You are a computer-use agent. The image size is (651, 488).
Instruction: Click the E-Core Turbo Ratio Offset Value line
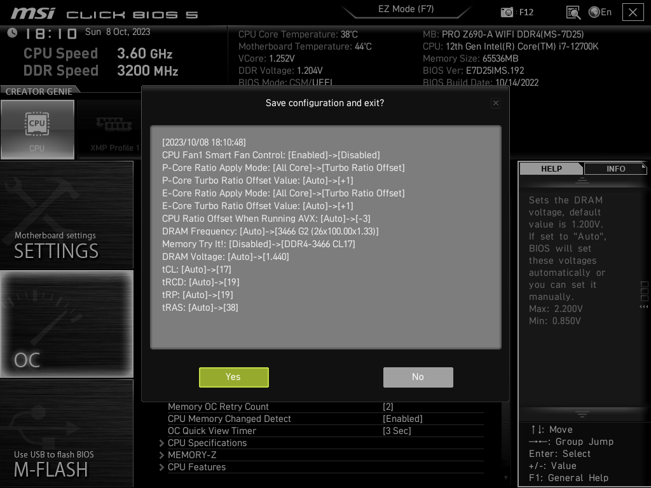click(257, 206)
